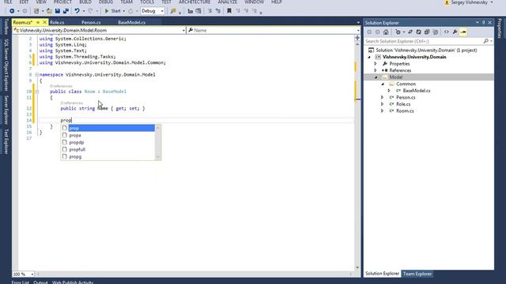
Task: Close the Room.cs tab
Action: [45, 22]
